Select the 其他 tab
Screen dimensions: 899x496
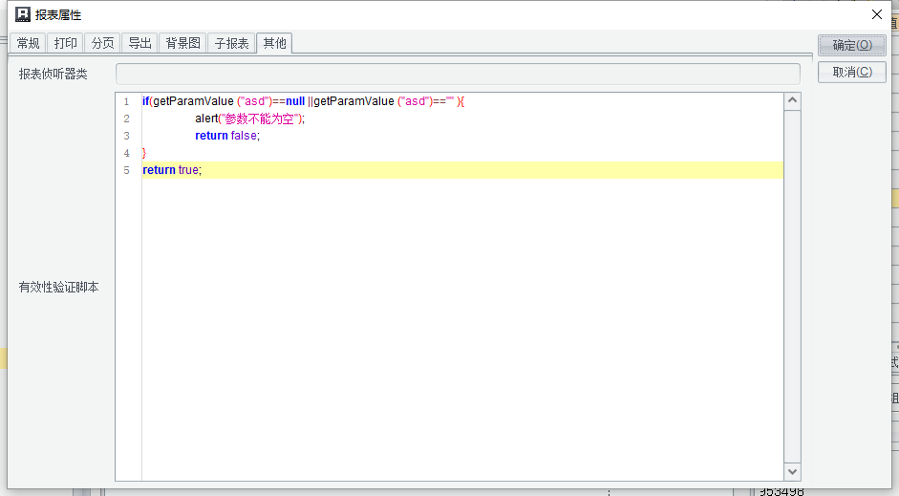tap(275, 43)
